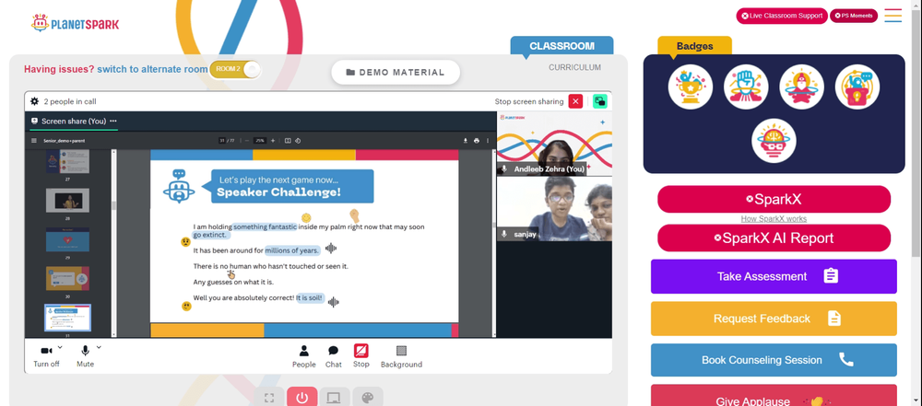Click the raised fist badge icon
922x406 pixels.
[746, 87]
